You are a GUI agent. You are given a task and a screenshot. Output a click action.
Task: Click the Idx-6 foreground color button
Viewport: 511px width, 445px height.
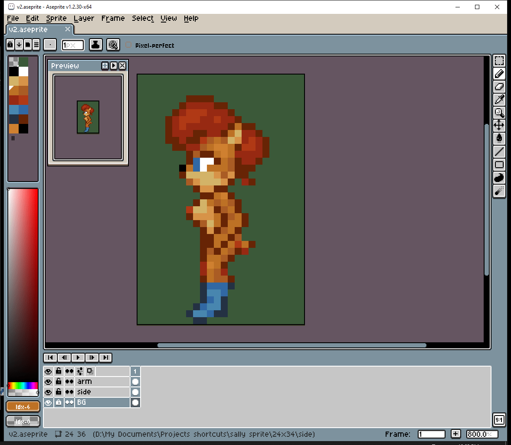[x=23, y=407]
